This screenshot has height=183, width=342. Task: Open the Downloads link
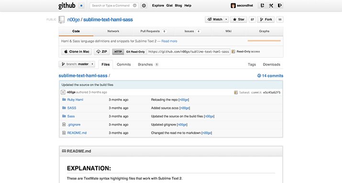[x=272, y=65]
